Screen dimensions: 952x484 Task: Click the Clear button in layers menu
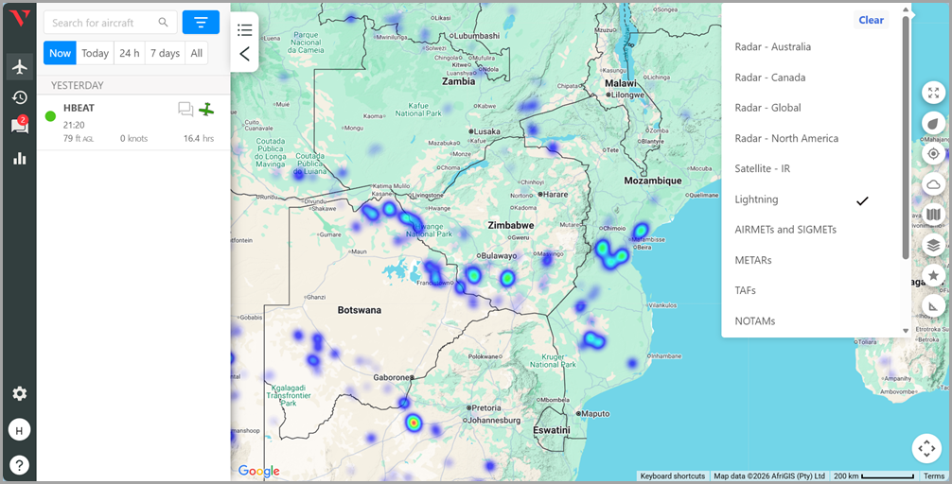(871, 20)
